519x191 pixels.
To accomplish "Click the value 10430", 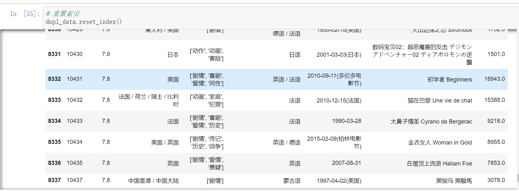I will point(75,54).
